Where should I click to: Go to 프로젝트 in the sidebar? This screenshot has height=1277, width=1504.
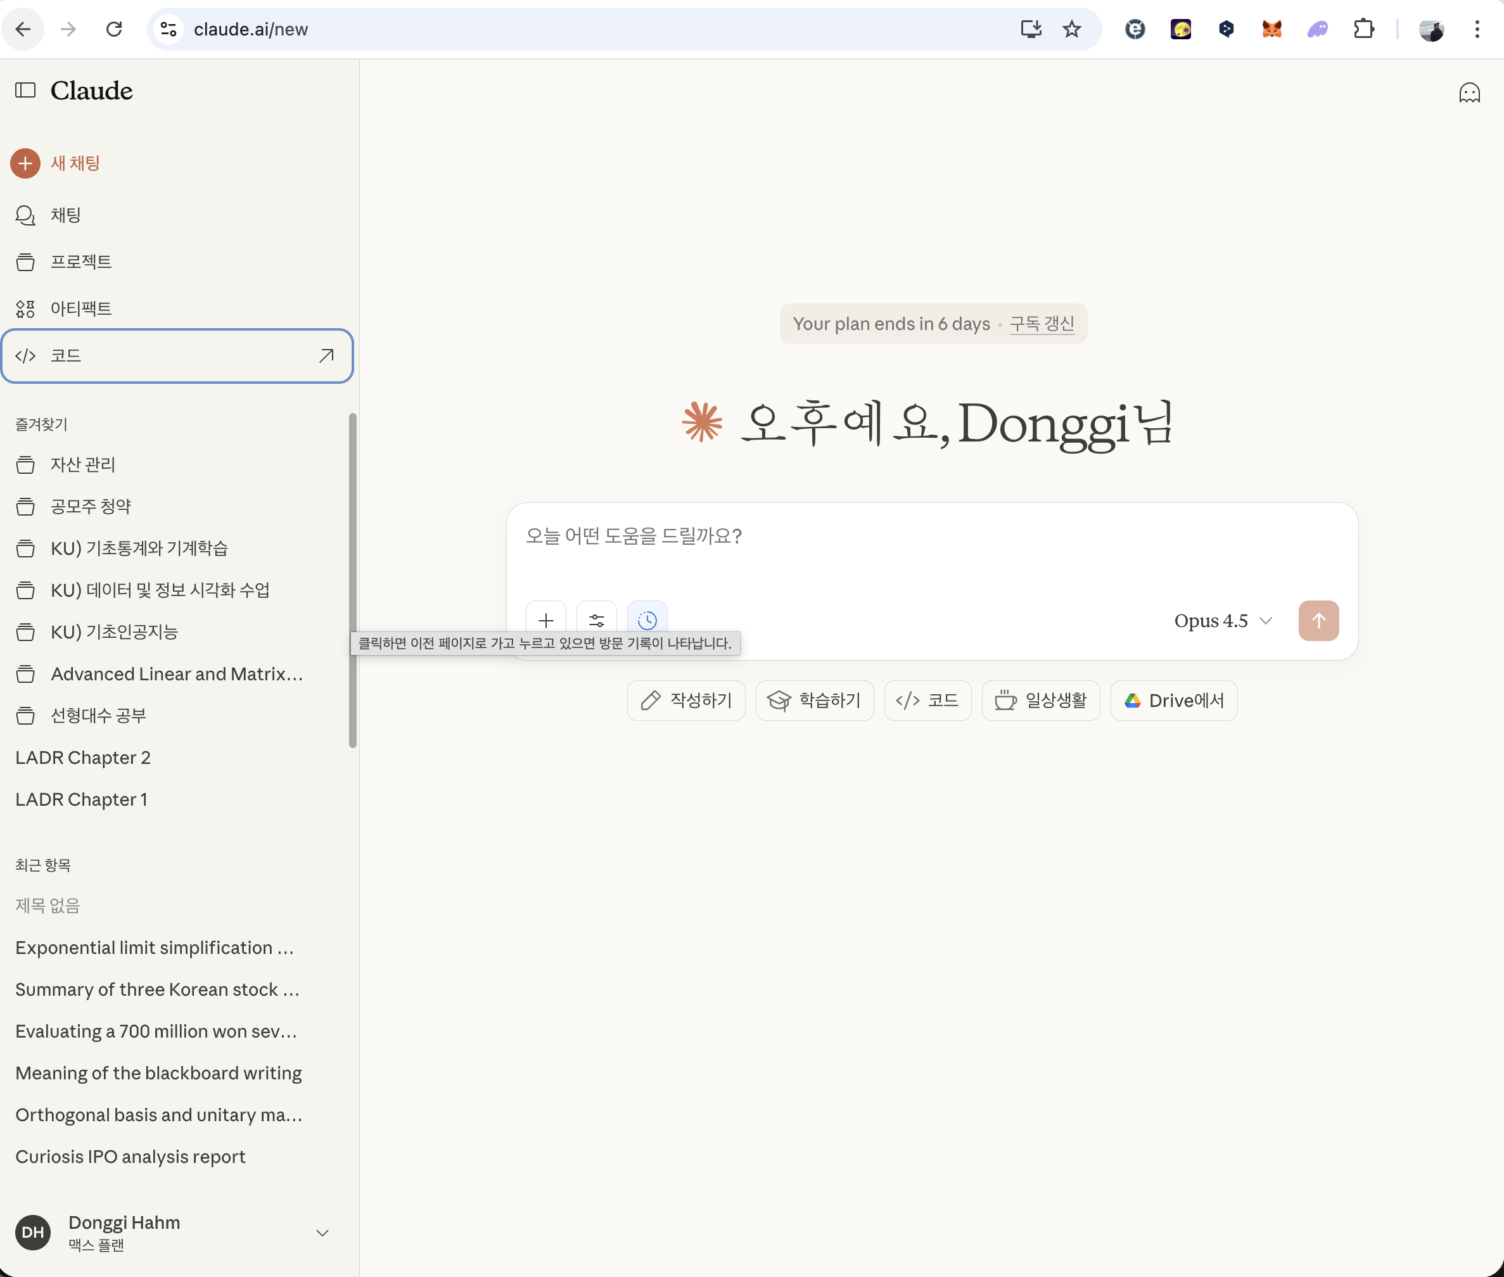(80, 262)
